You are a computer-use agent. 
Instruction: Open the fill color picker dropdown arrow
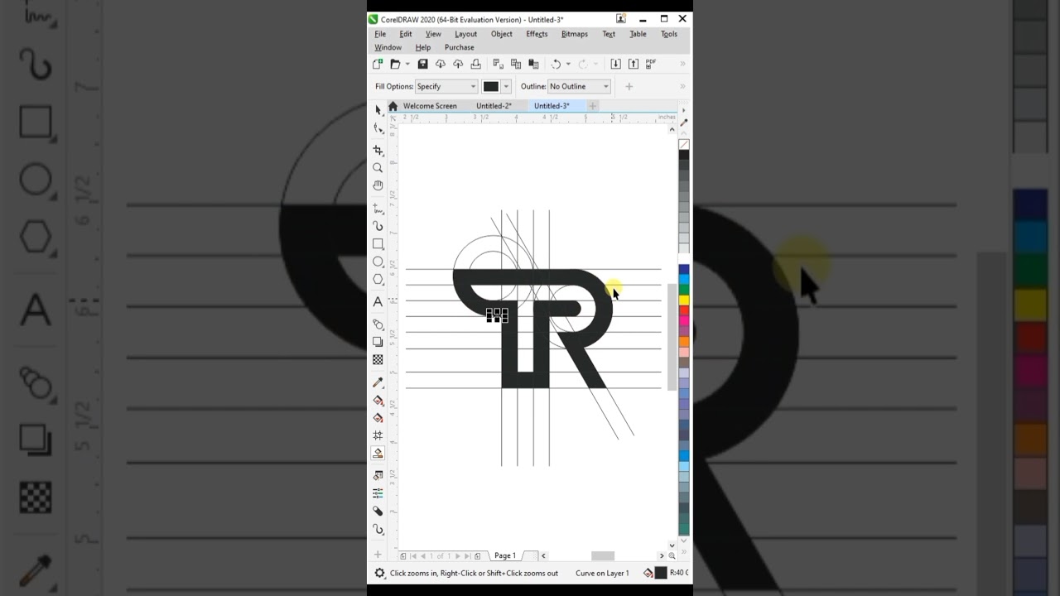(x=506, y=86)
